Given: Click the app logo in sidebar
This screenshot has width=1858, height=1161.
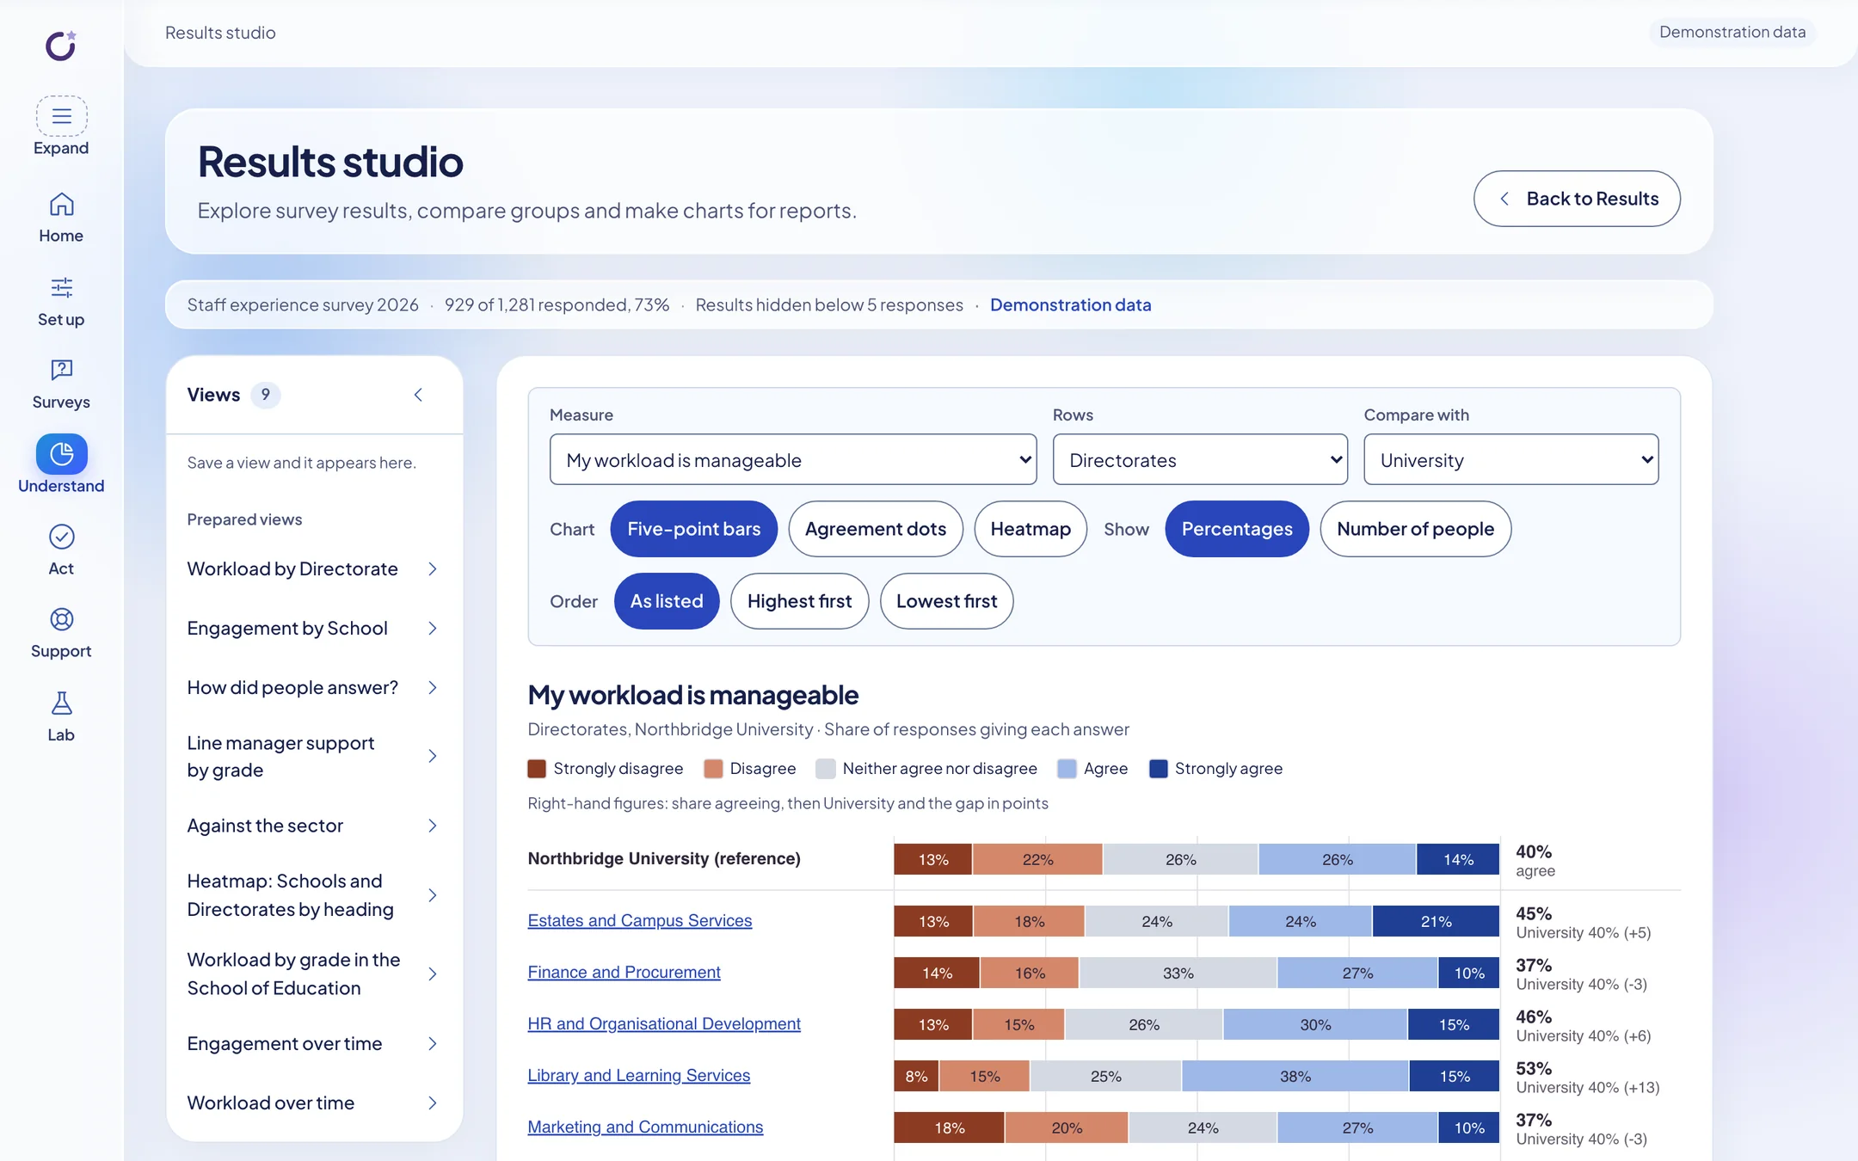Looking at the screenshot, I should pos(61,45).
